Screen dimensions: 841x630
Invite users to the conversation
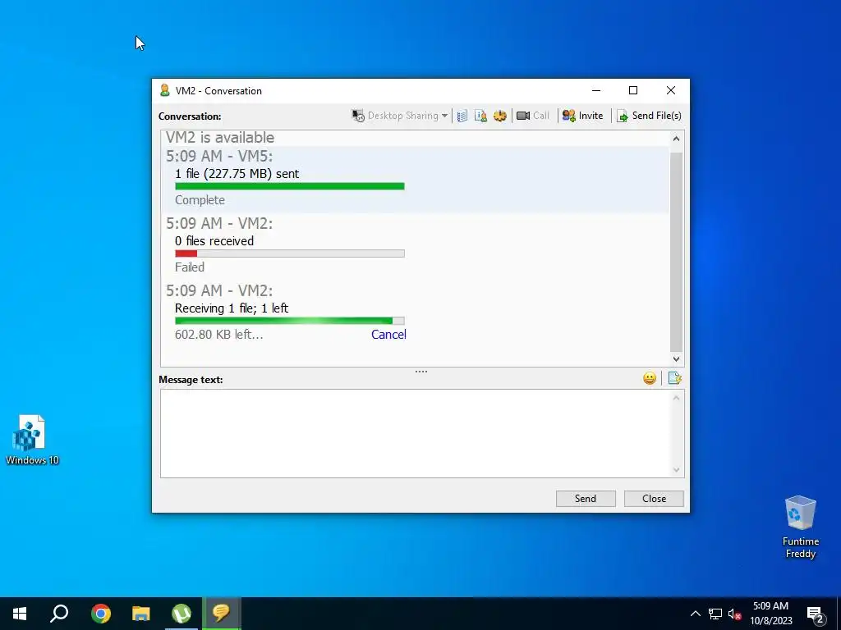point(582,116)
